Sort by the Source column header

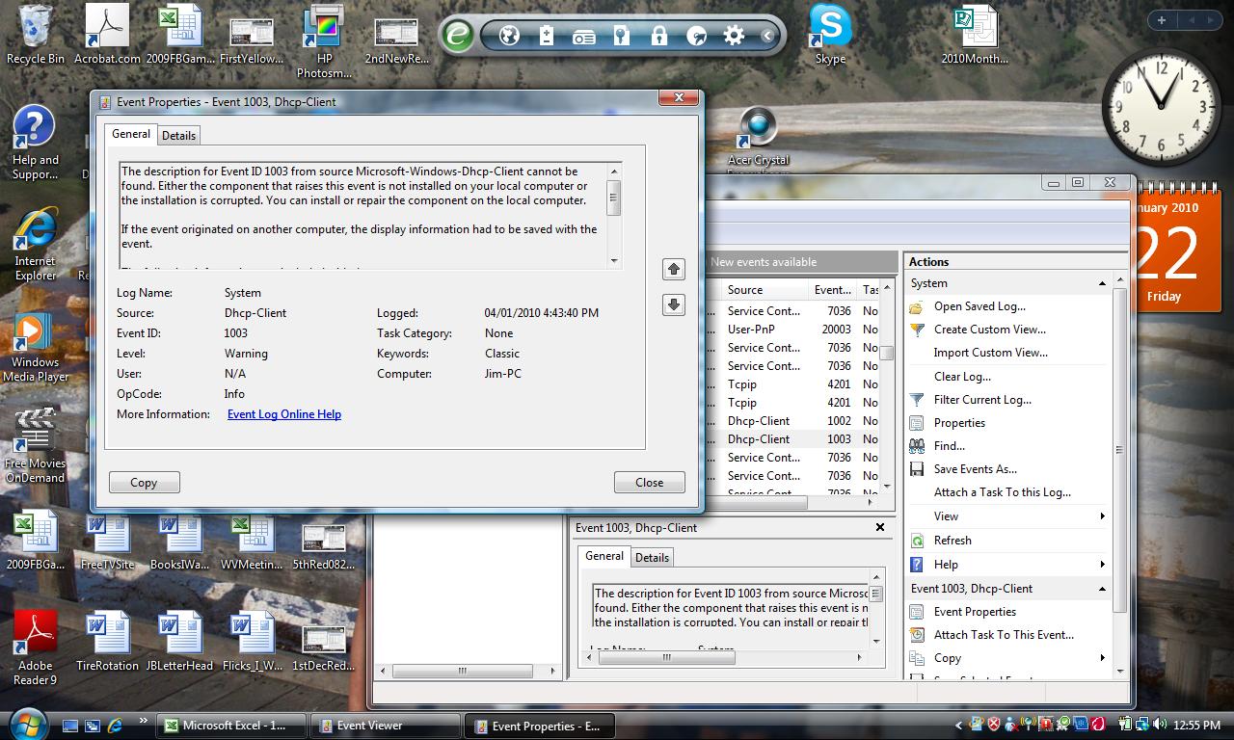pos(764,290)
